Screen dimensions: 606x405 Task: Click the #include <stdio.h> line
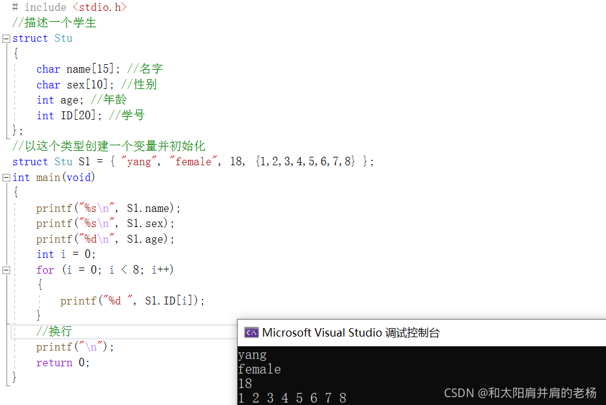(x=70, y=7)
